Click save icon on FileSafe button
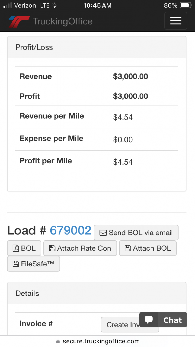 click(16, 264)
